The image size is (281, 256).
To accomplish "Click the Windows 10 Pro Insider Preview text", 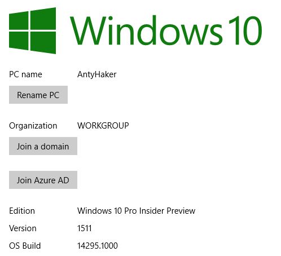I will click(x=136, y=211).
